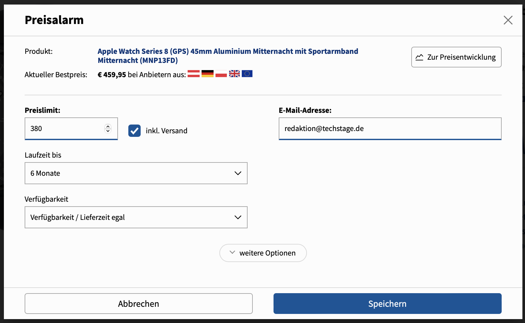The width and height of the screenshot is (525, 323).
Task: Increase Preislimit with the up arrow
Action: pos(108,126)
